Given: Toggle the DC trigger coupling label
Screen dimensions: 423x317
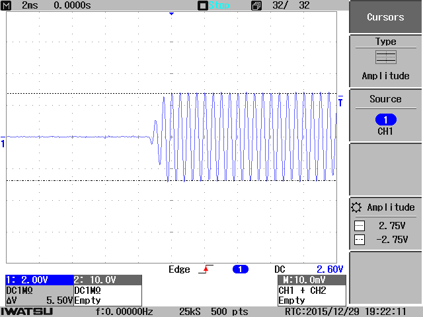Looking at the screenshot, I should 280,269.
